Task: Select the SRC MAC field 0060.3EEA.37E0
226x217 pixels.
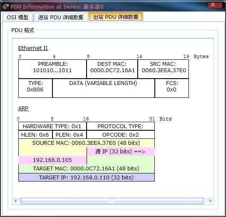Action: point(163,69)
